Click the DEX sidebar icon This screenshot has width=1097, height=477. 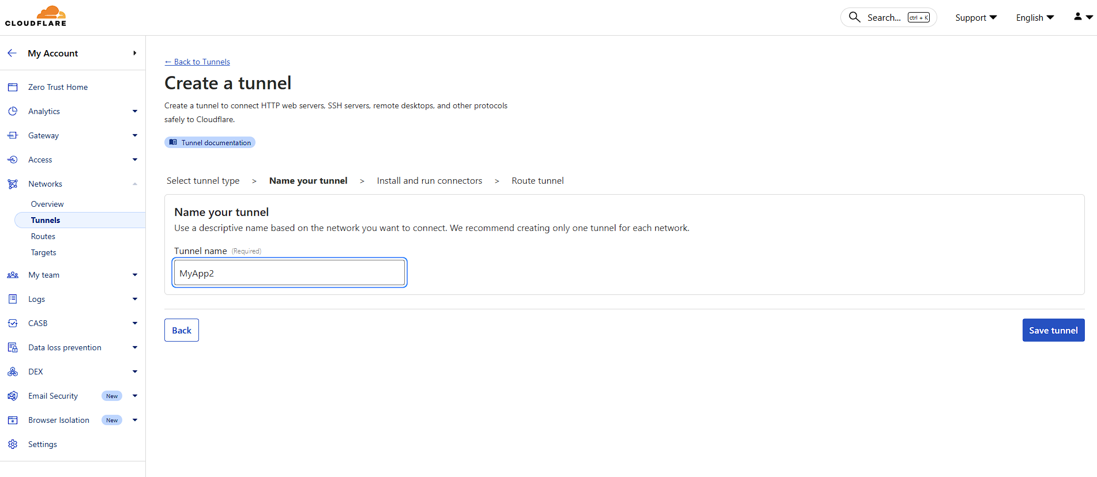pyautogui.click(x=13, y=372)
